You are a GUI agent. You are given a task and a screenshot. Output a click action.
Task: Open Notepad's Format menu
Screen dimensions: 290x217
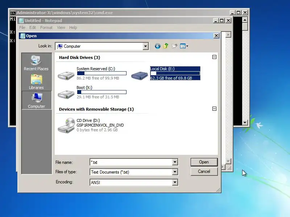[x=46, y=27]
